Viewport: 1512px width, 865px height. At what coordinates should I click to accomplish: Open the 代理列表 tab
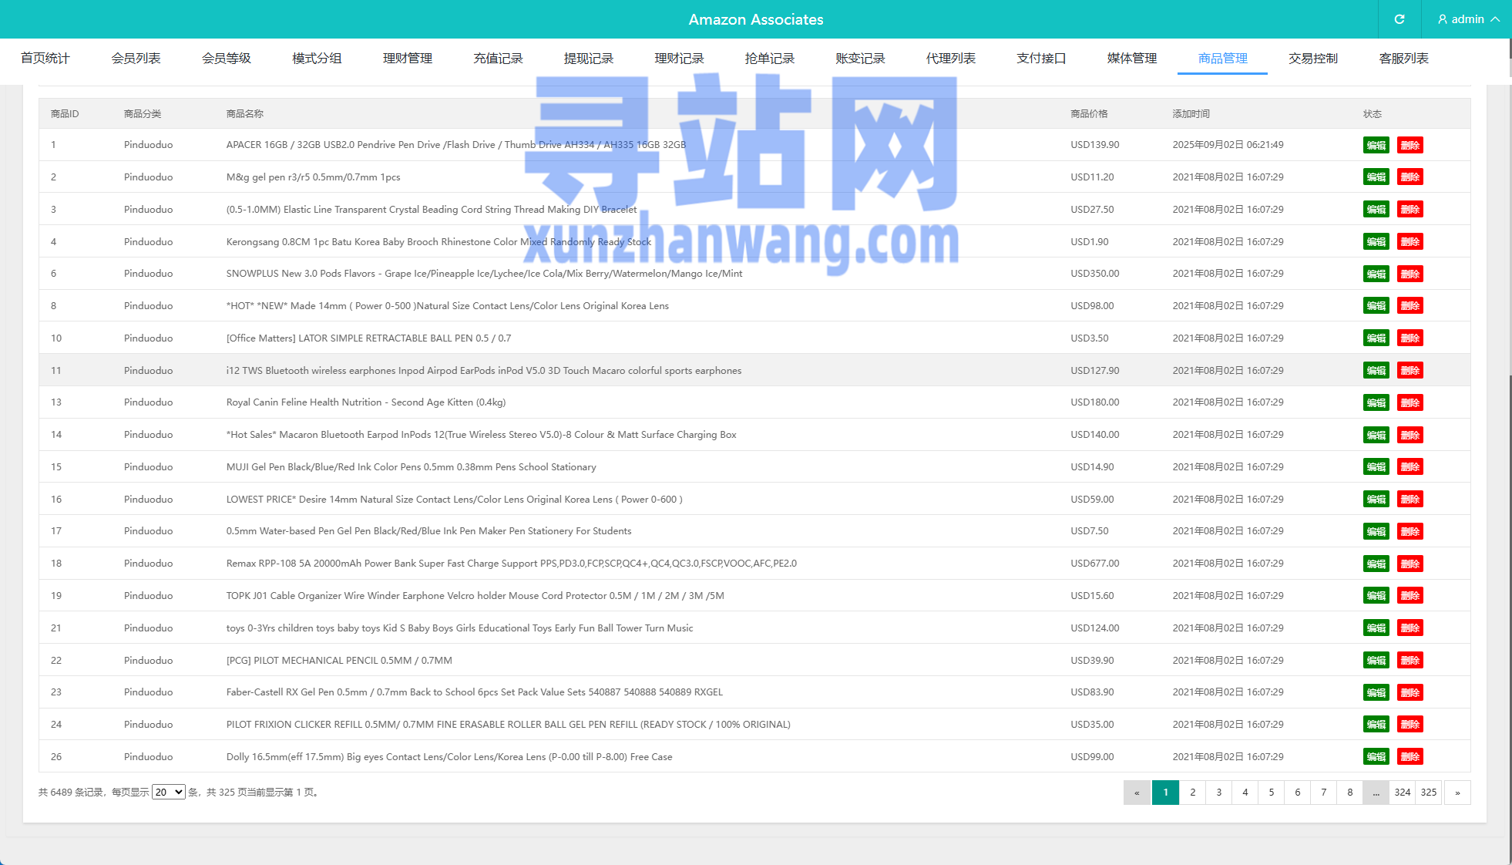coord(951,59)
